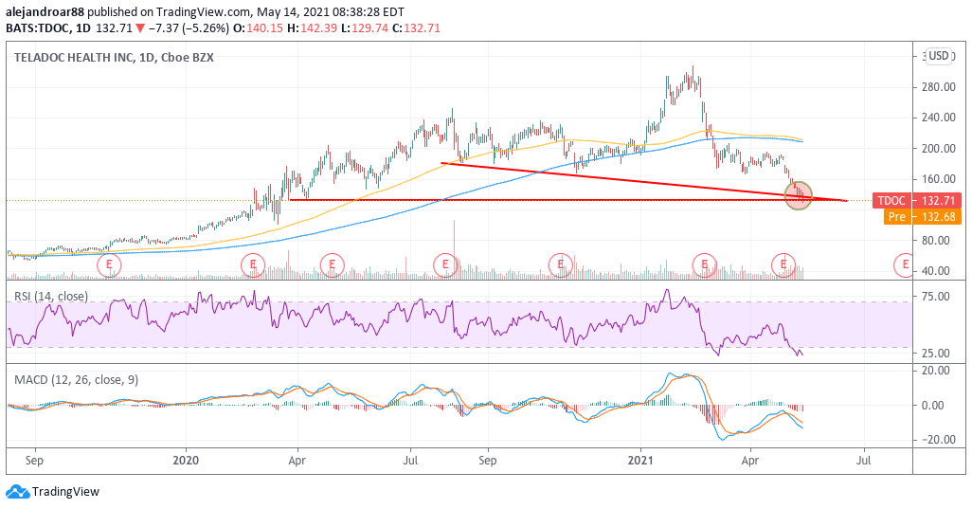Screen dimensions: 972x509
Task: Click the earnings E marker just after Apr 2021
Action: (783, 264)
